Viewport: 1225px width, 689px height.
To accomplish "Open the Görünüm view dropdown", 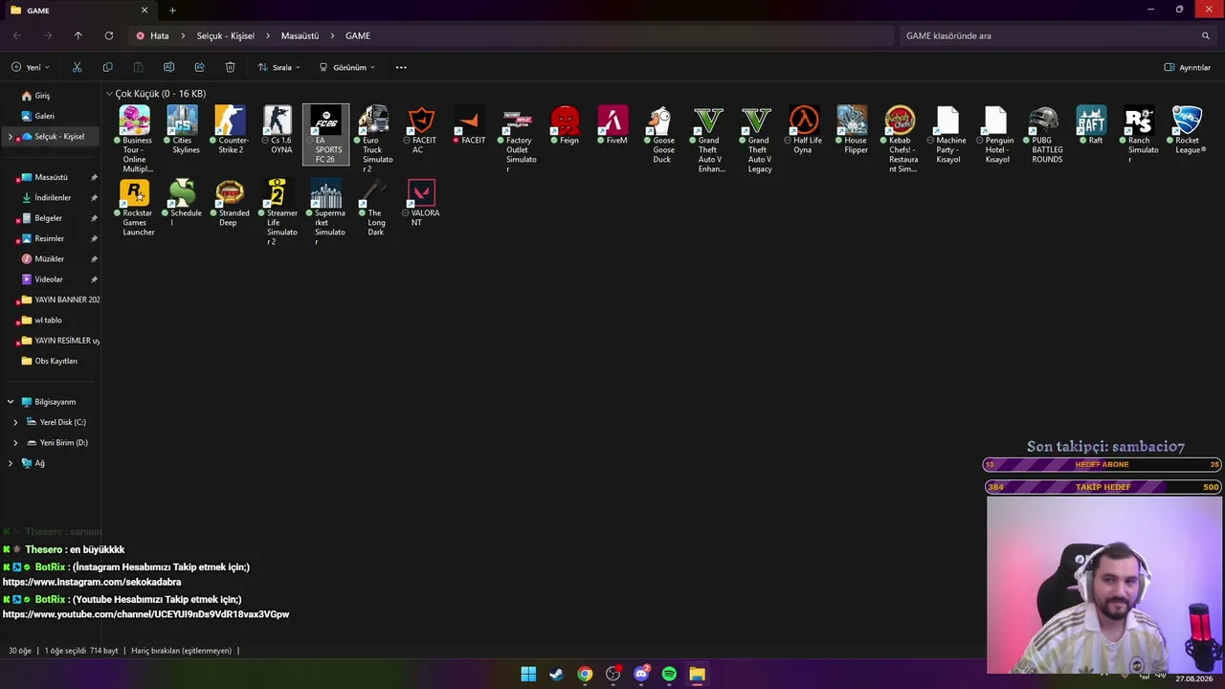I will click(347, 67).
